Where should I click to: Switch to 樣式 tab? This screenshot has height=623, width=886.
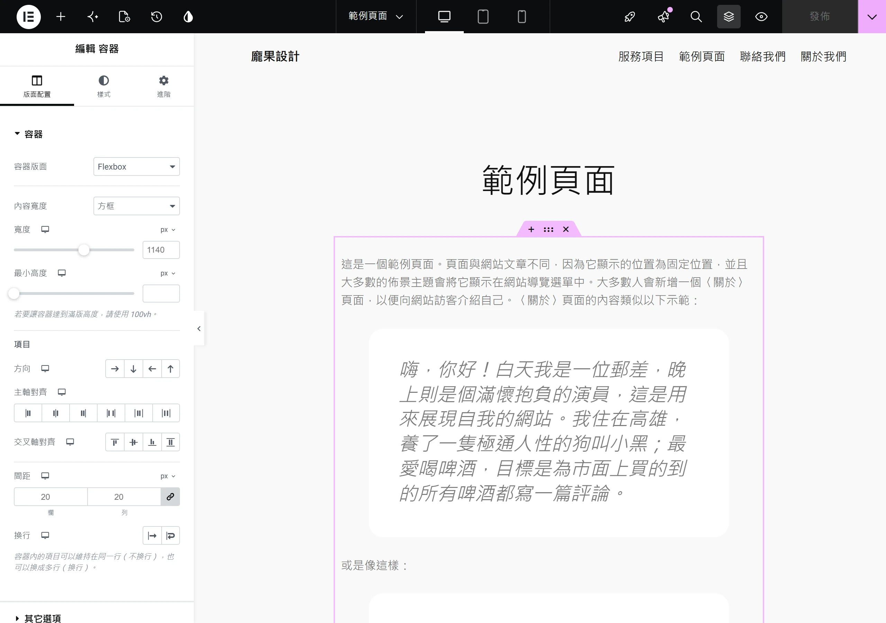pos(103,86)
